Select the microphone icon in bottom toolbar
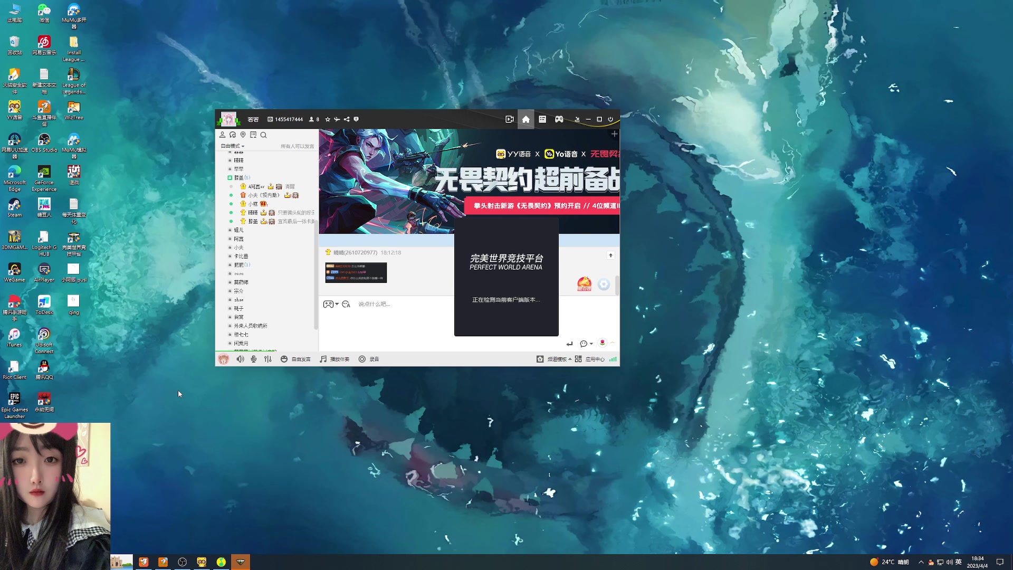 (254, 359)
